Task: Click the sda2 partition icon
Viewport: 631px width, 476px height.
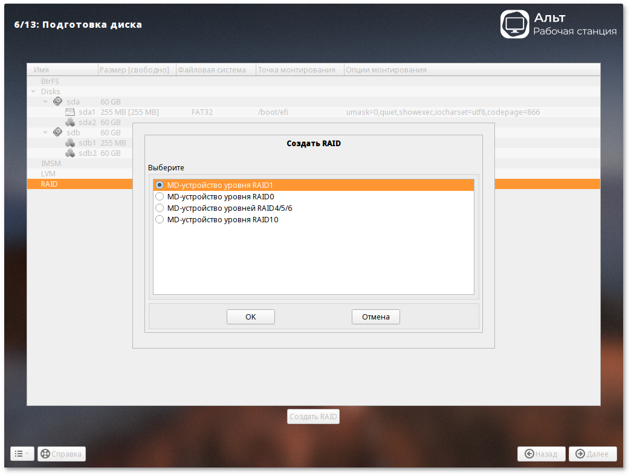Action: (70, 122)
